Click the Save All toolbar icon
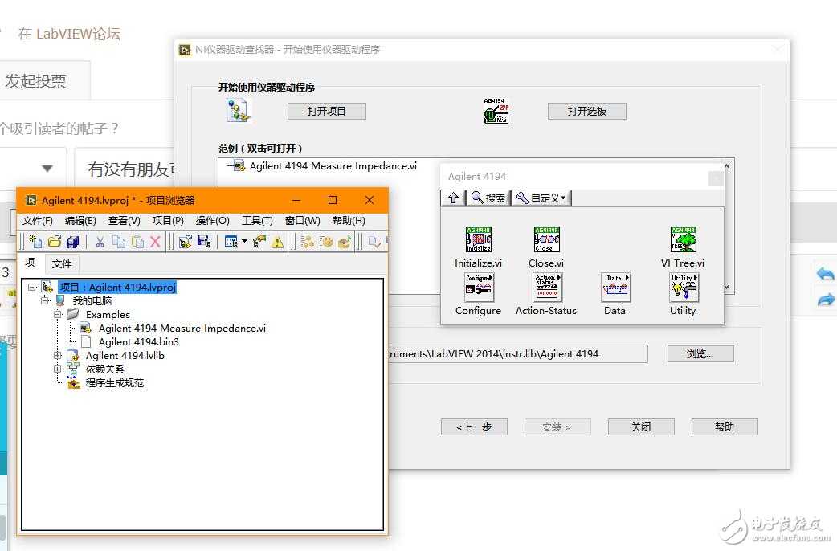 (x=72, y=242)
